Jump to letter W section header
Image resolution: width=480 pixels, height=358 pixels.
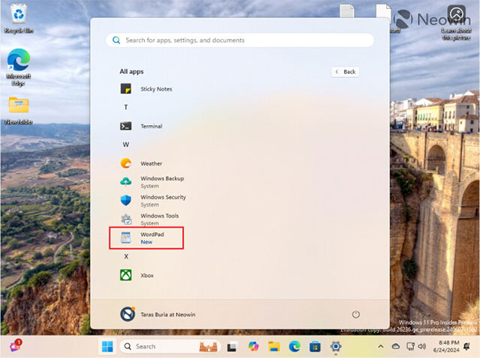126,145
